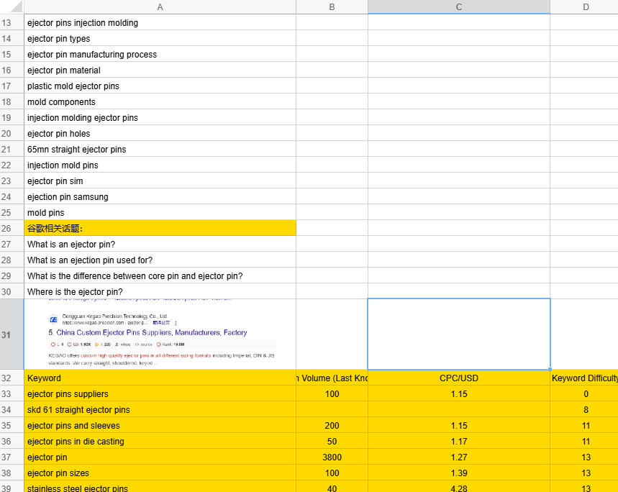The image size is (618, 492).
Task: Select the "ejector pin" cell in row 37
Action: click(160, 457)
